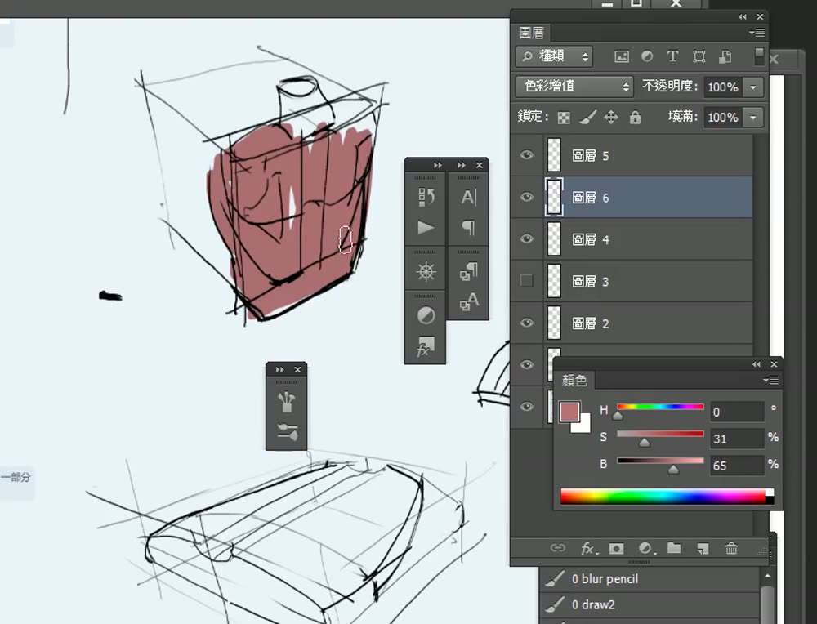
Task: Lock position move icon
Action: (611, 117)
